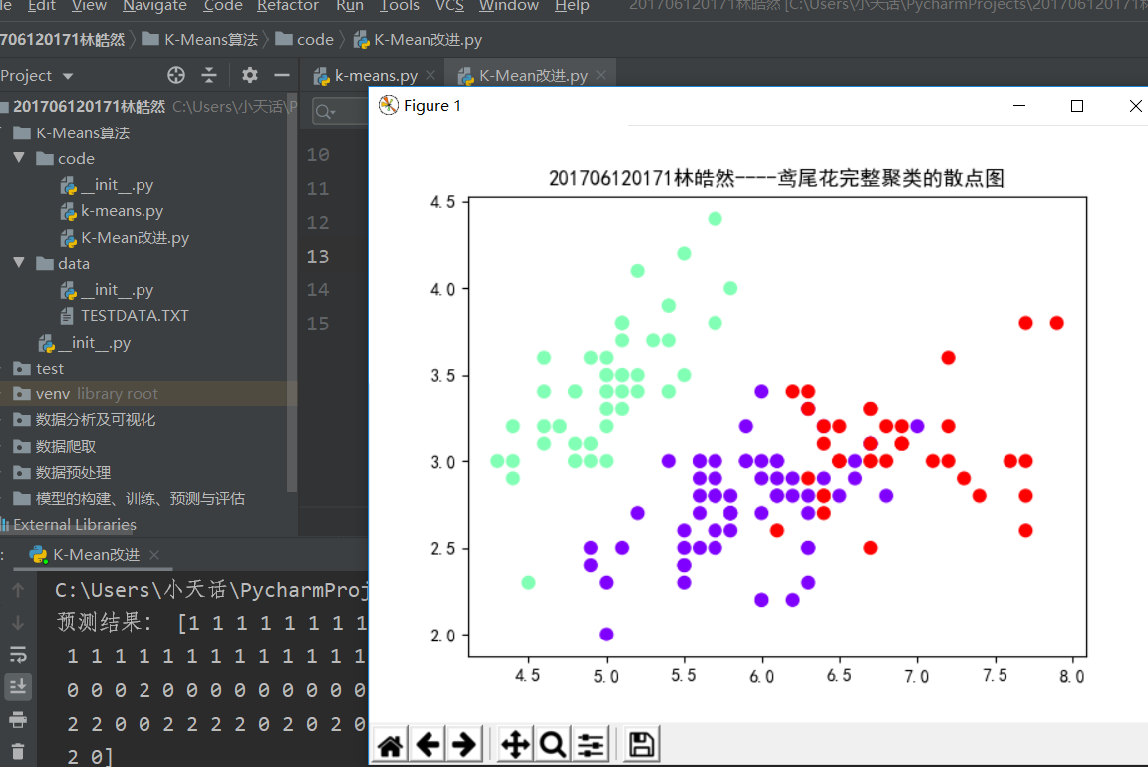Minimize the Figure 1 window
Viewport: 1148px width, 767px height.
(x=1019, y=106)
